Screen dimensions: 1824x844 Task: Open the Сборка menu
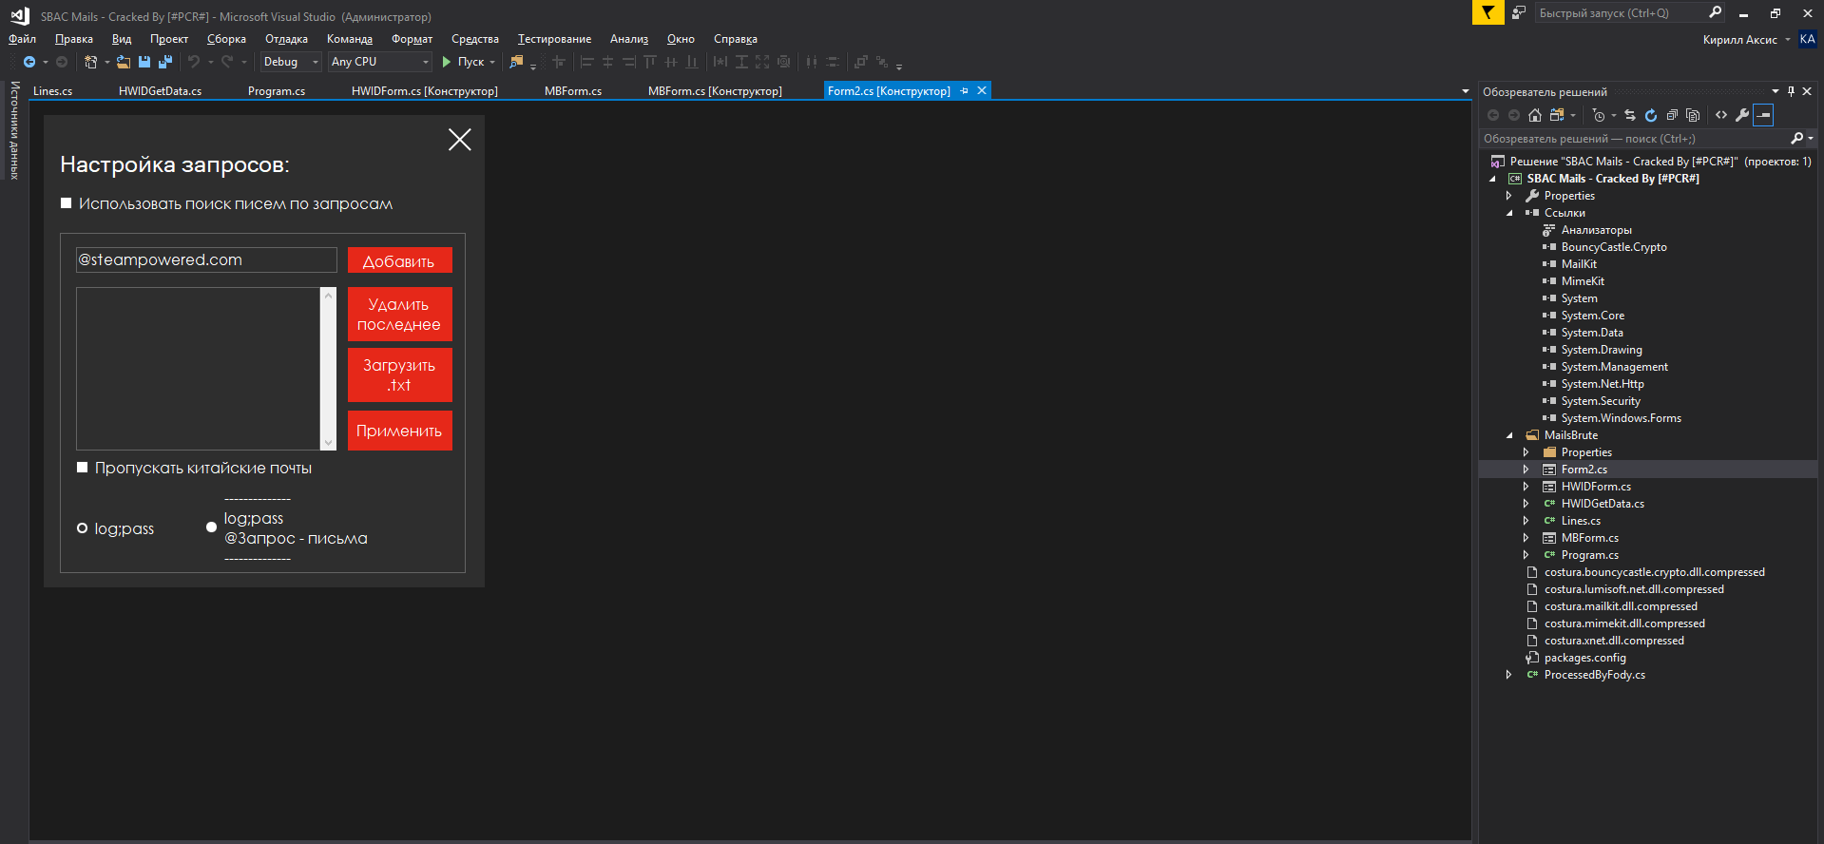click(x=226, y=39)
